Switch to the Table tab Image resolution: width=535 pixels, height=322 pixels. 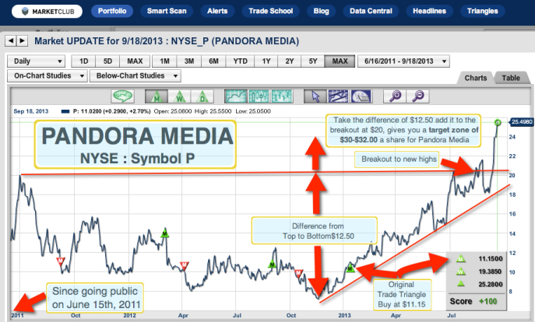pyautogui.click(x=511, y=78)
